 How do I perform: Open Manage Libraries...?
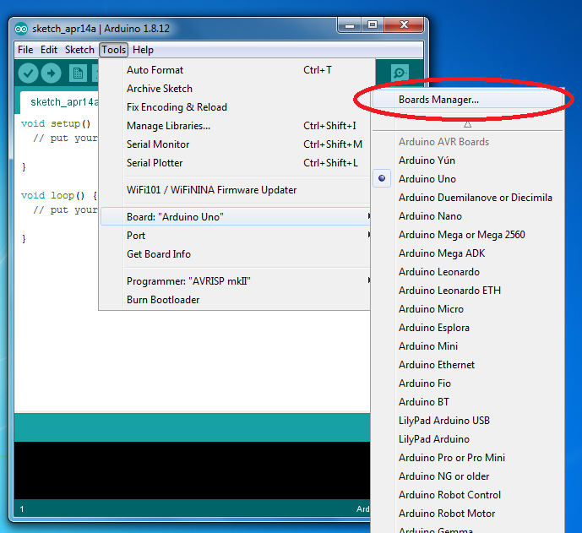coord(236,126)
